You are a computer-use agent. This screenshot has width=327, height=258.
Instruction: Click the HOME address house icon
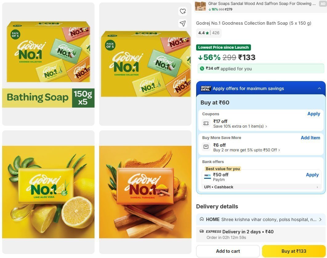coord(202,219)
